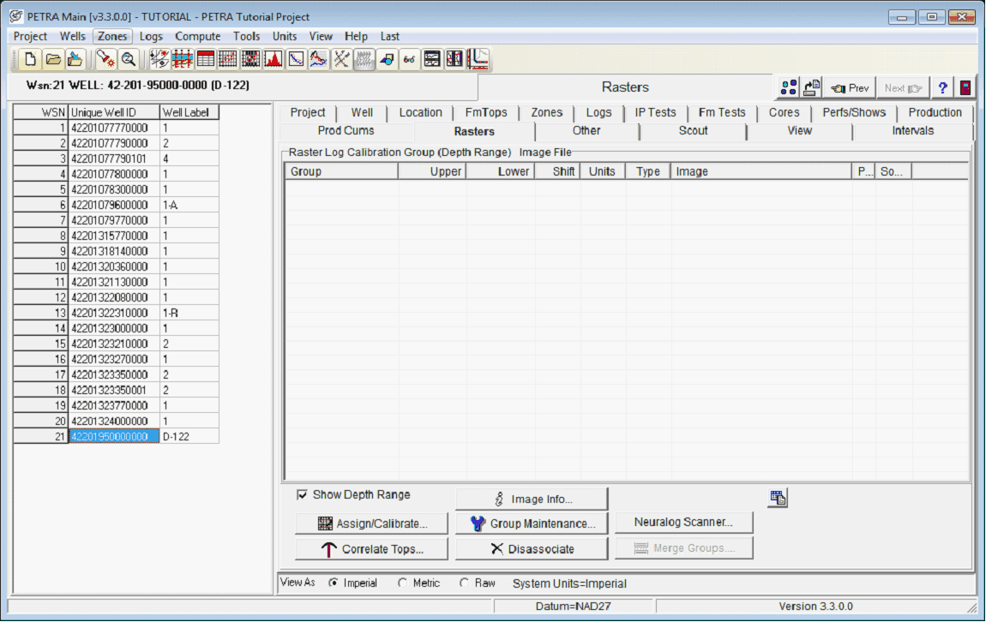This screenshot has height=622, width=986.
Task: Click the blue question mark help icon
Action: (x=942, y=87)
